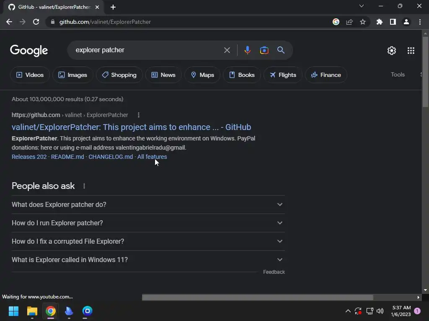Click the Feedback link
This screenshot has width=429, height=321.
[x=274, y=272]
